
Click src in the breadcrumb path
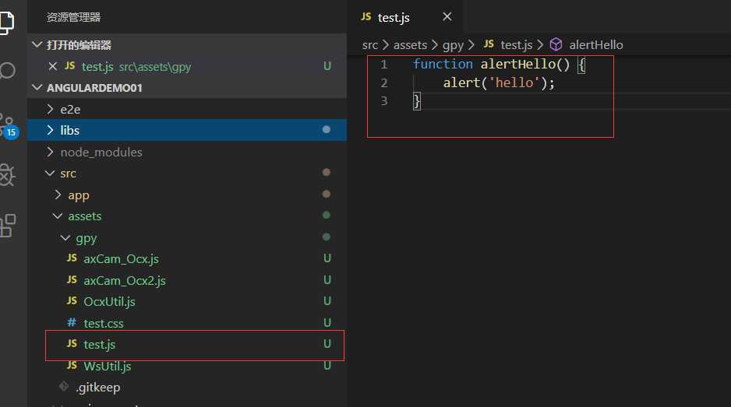[x=370, y=44]
